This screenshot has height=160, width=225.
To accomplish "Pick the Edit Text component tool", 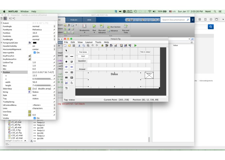I will point(66,67).
